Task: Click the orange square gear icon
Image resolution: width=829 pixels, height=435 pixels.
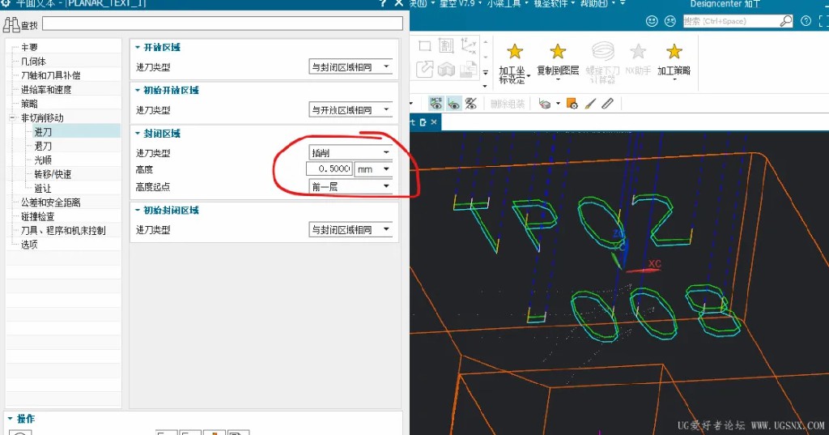Action: 572,103
